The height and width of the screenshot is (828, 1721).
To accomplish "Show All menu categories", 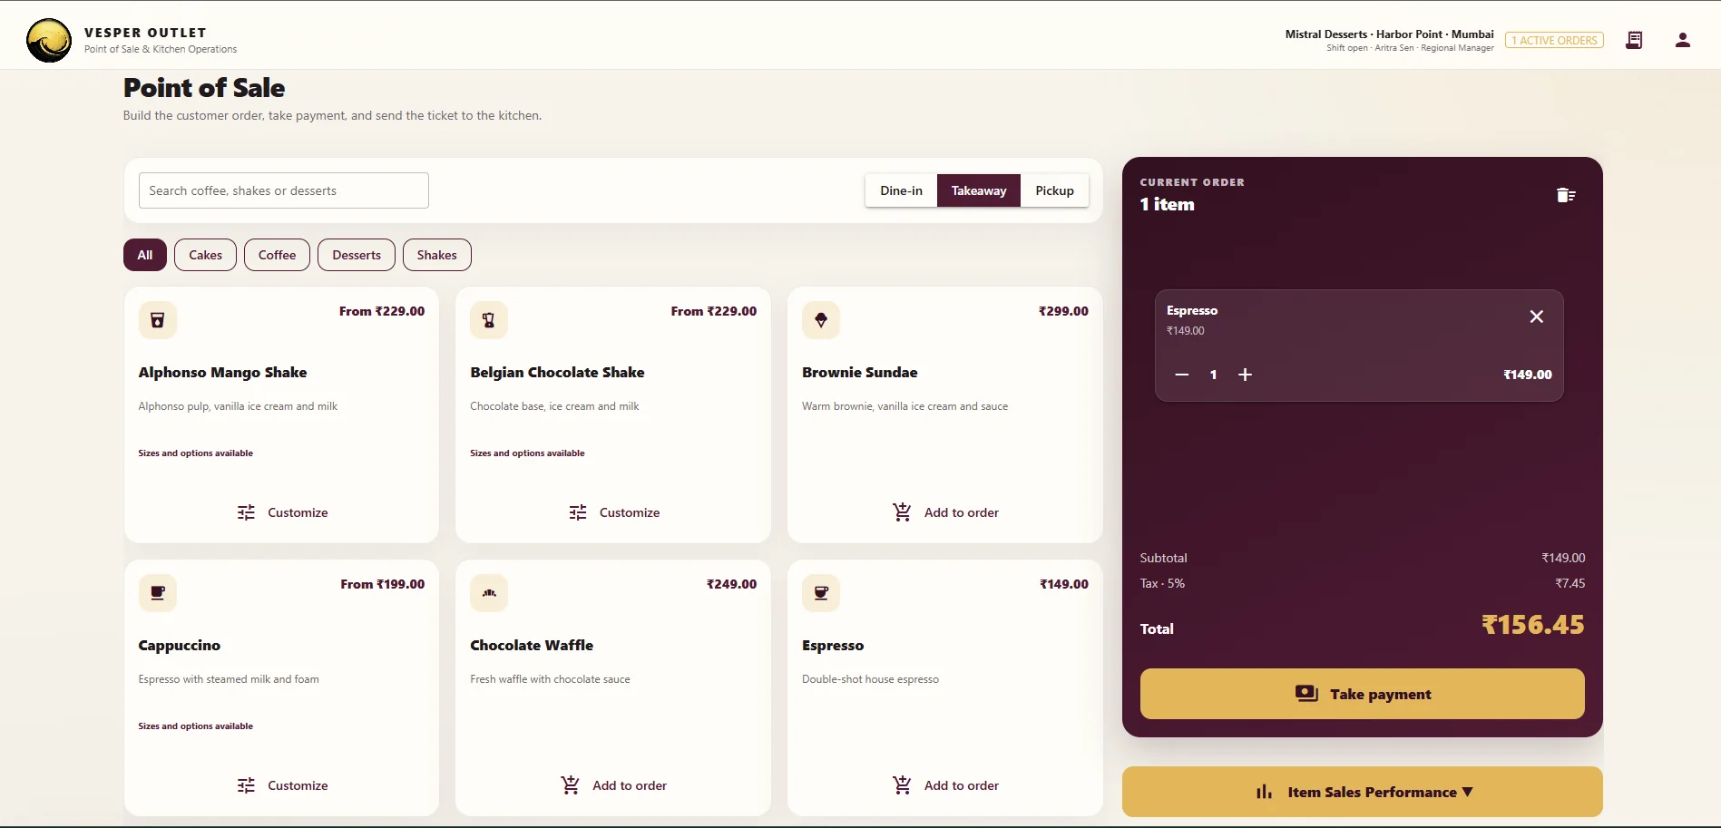I will coord(145,255).
